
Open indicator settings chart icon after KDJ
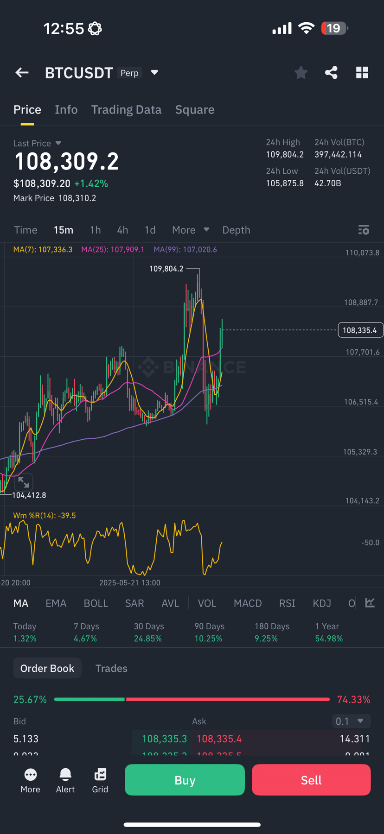pyautogui.click(x=370, y=603)
